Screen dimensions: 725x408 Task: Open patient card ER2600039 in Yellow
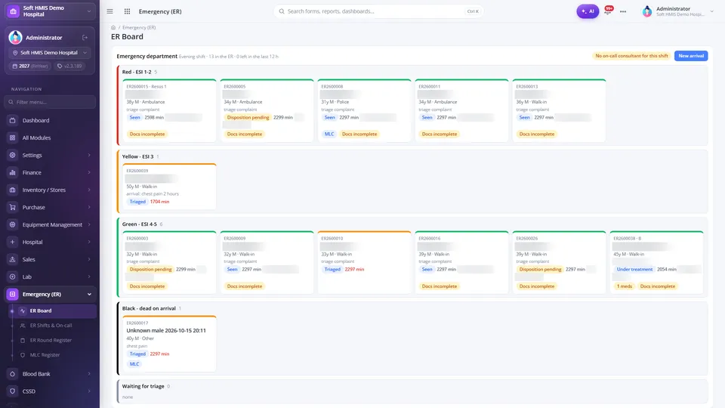click(169, 187)
